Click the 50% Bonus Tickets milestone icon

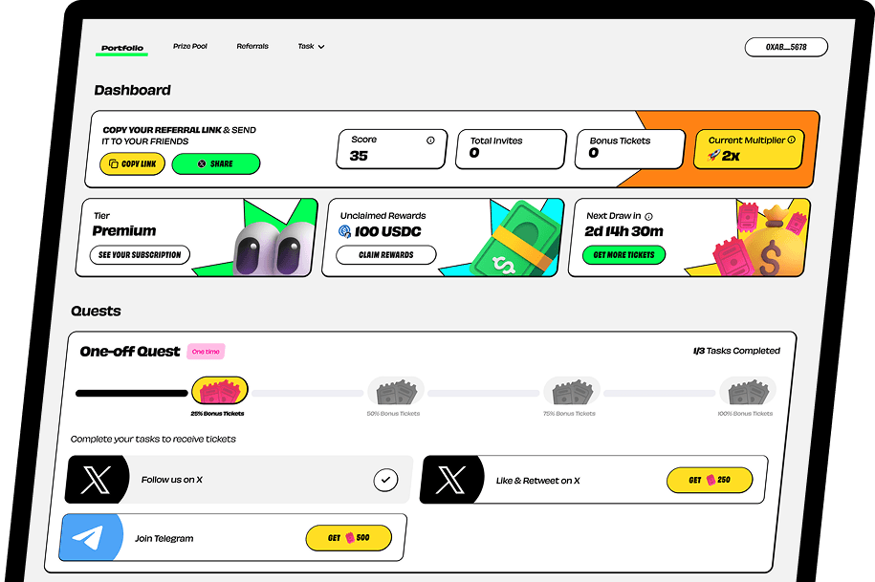[x=396, y=392]
